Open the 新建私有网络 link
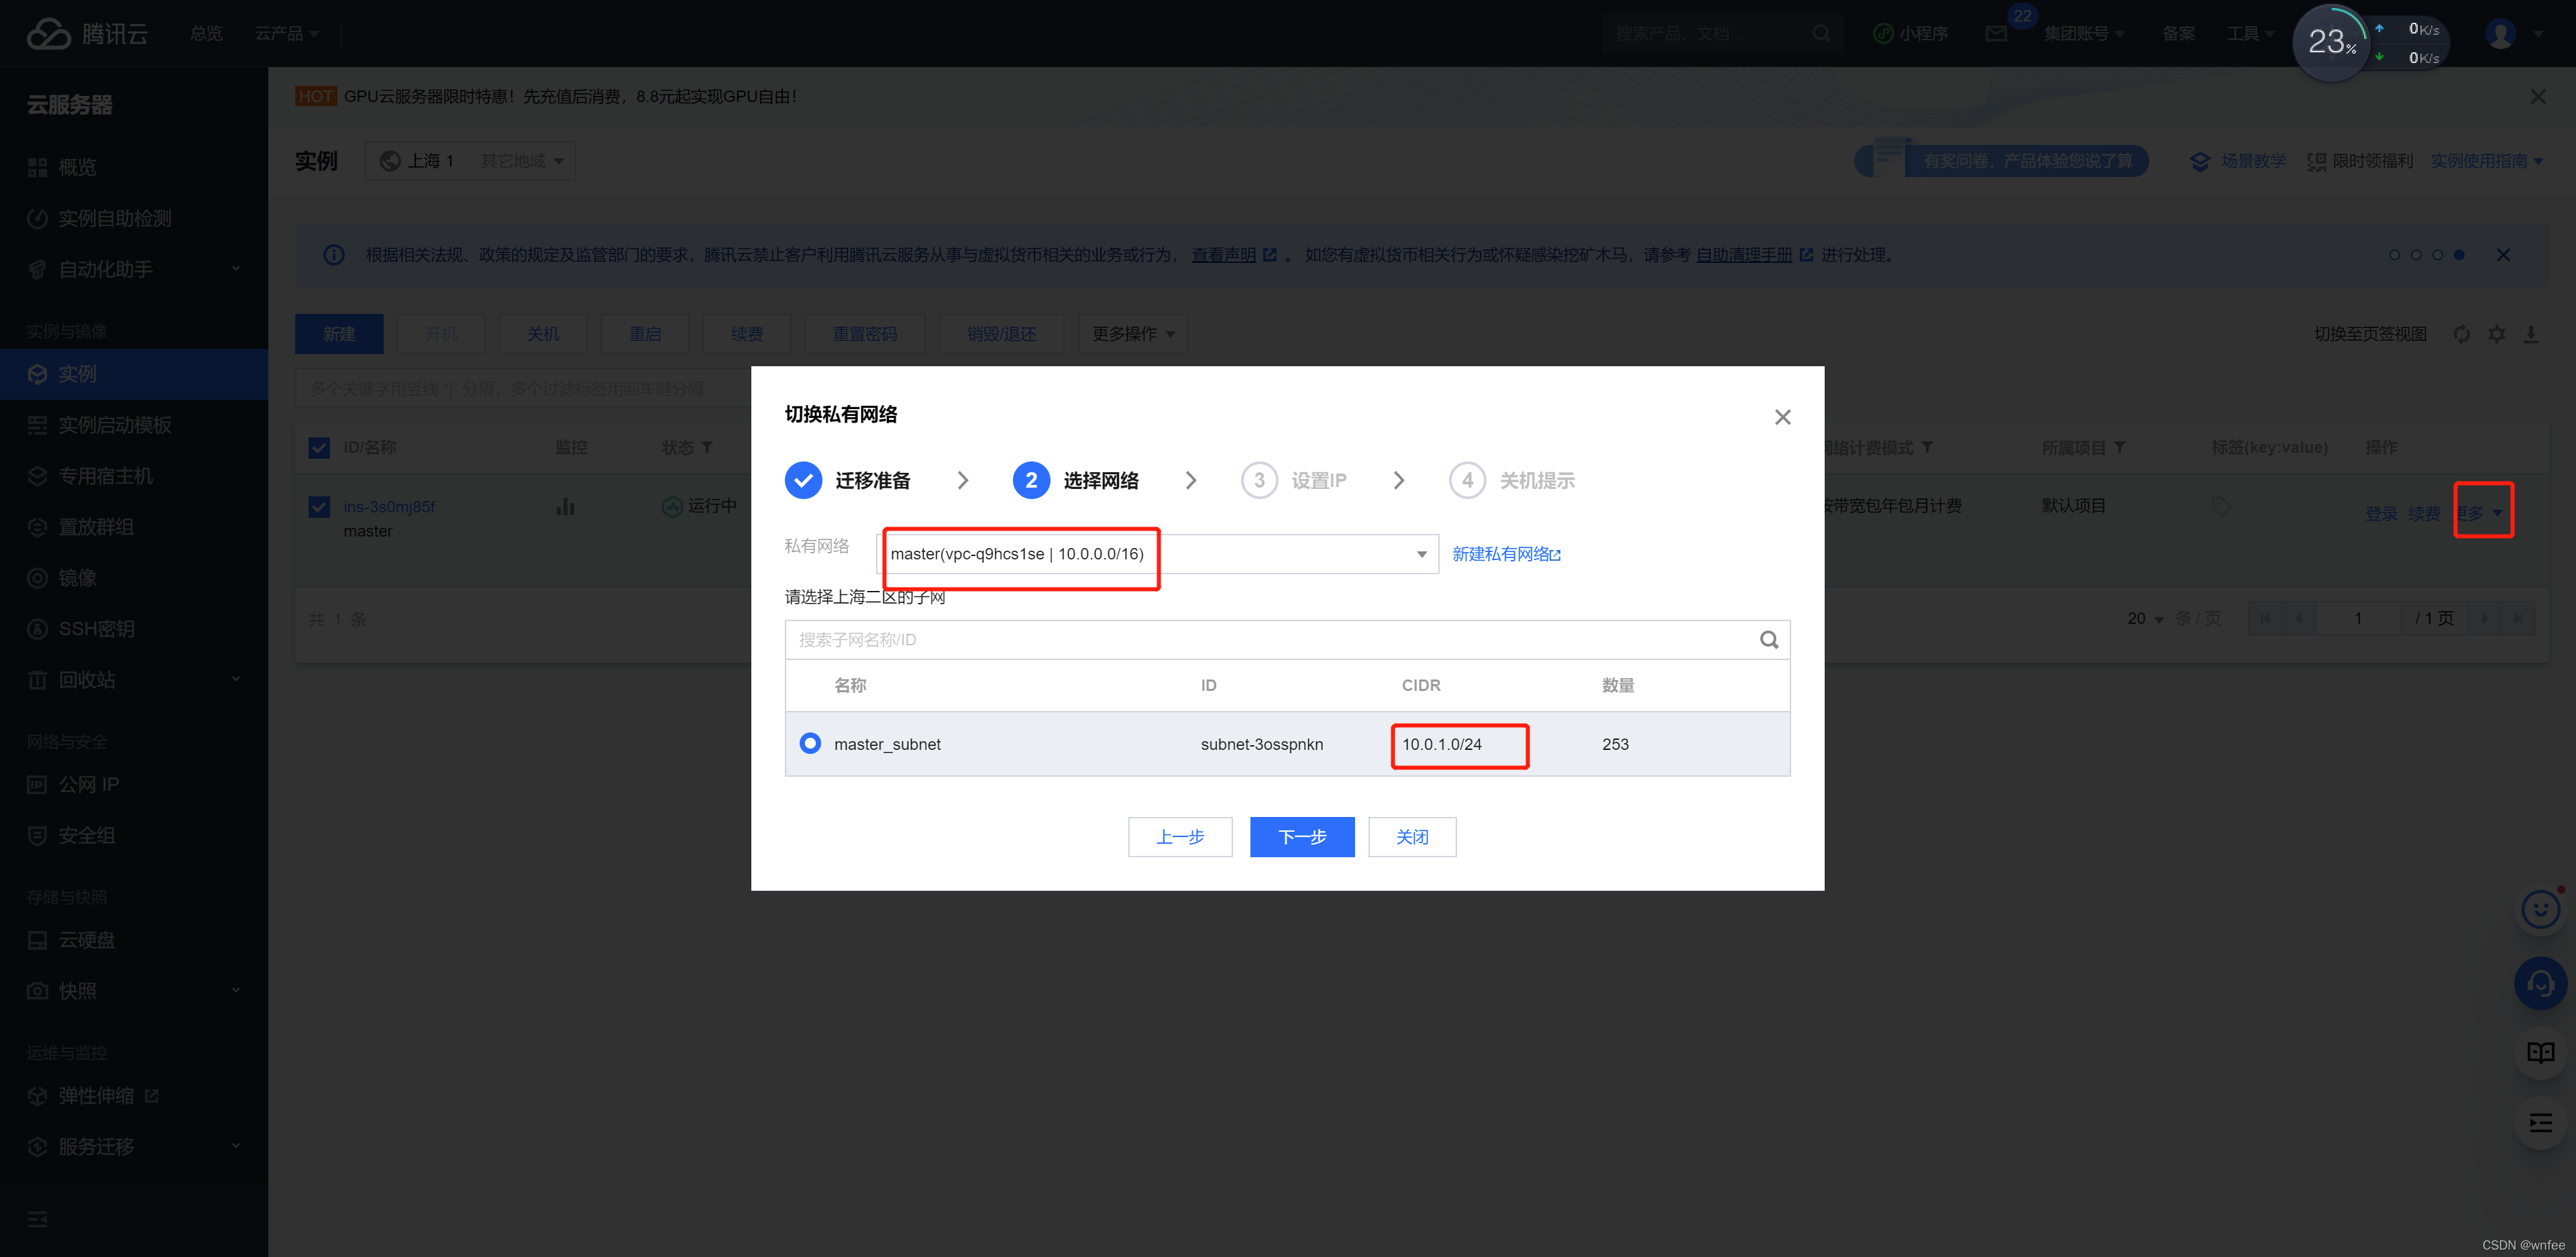The height and width of the screenshot is (1257, 2576). tap(1506, 554)
